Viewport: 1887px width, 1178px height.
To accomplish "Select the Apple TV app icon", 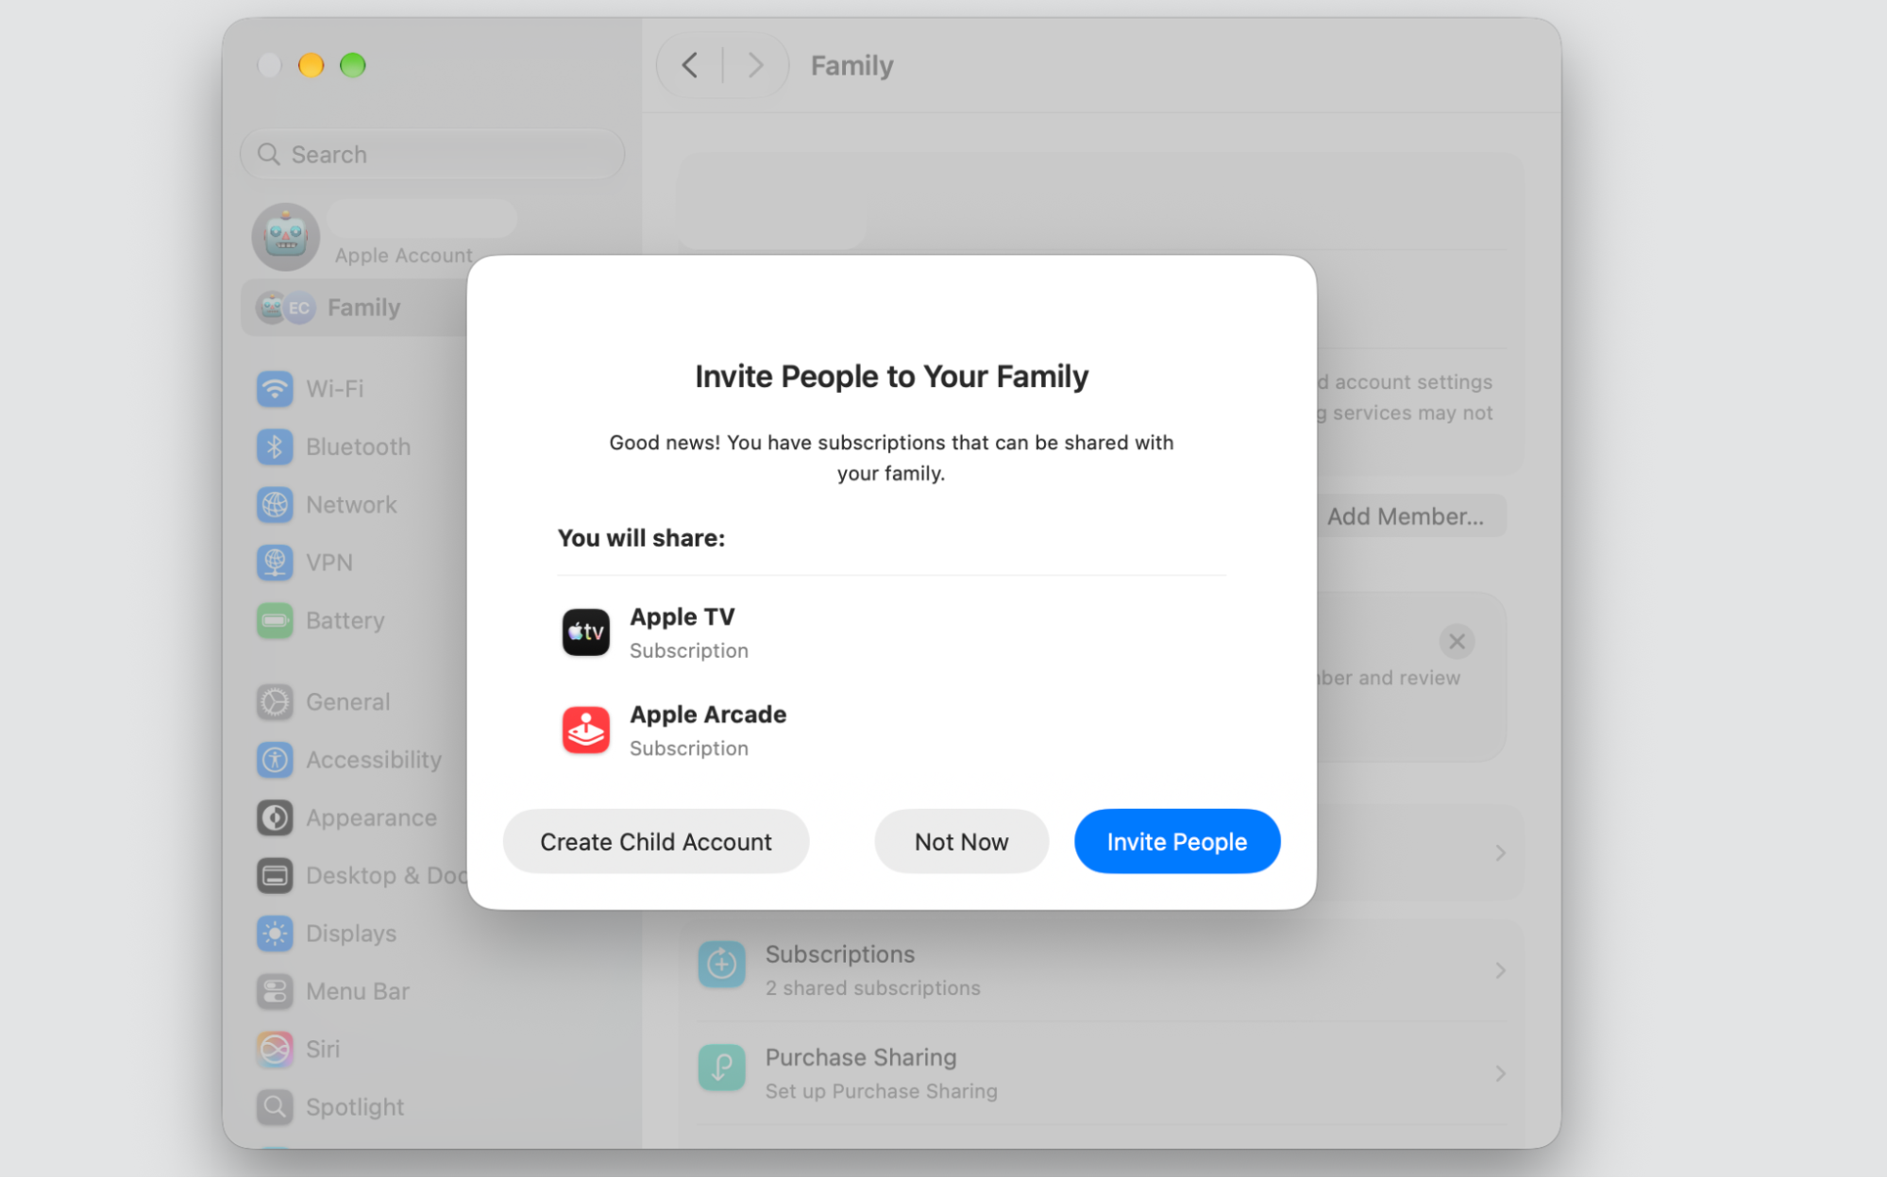I will click(585, 631).
